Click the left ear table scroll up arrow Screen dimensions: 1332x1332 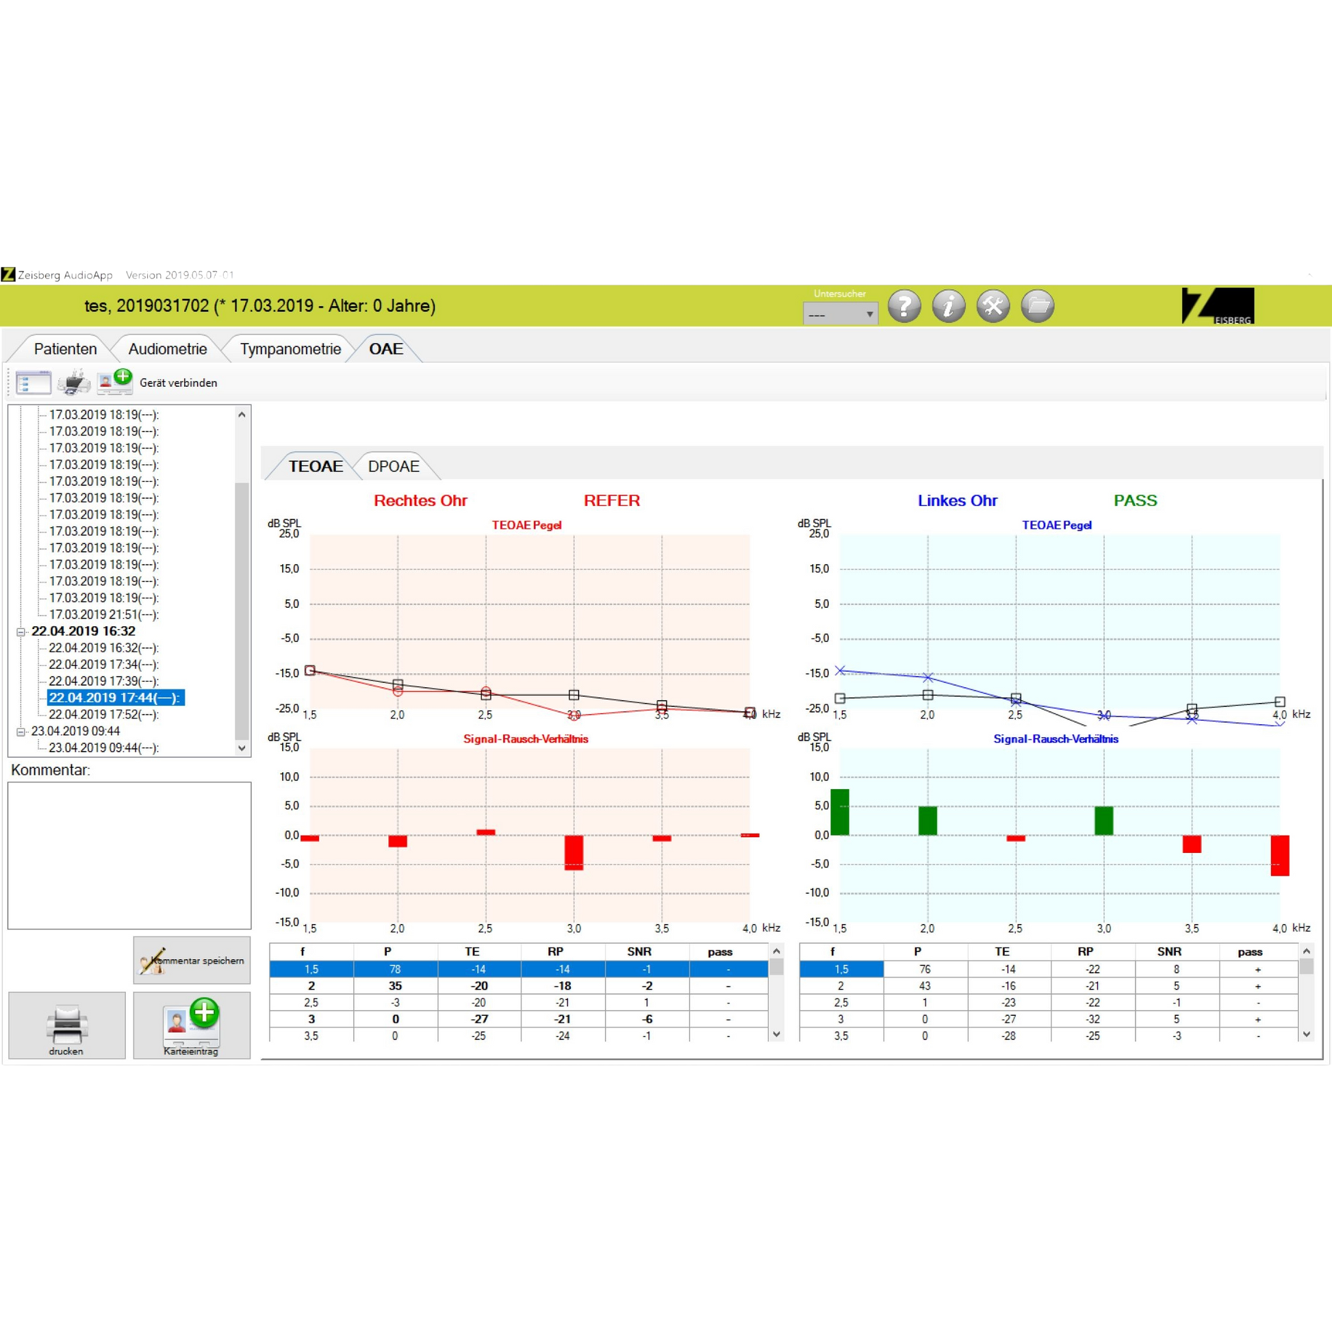click(x=1307, y=951)
